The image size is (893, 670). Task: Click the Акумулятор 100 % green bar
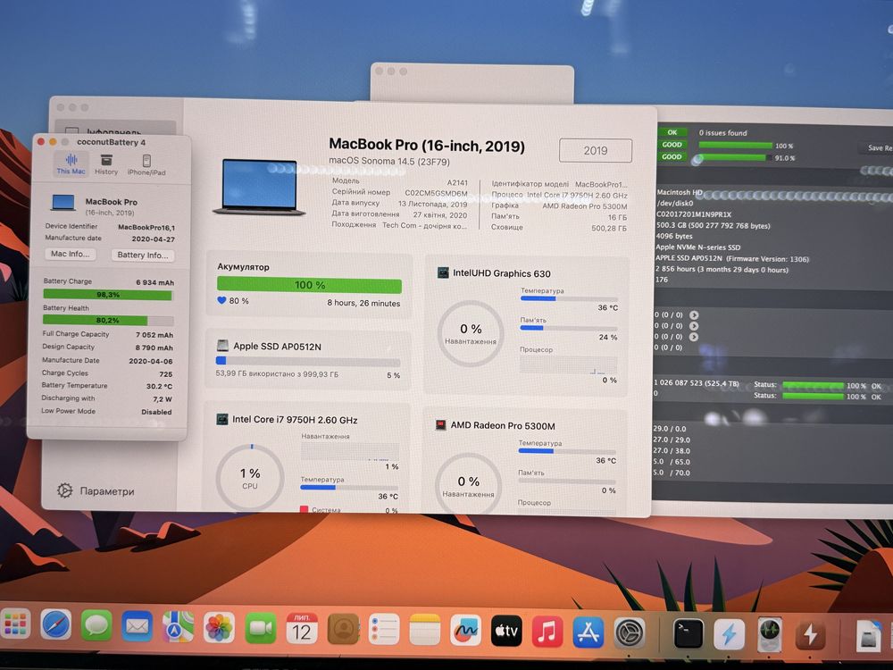pos(309,285)
